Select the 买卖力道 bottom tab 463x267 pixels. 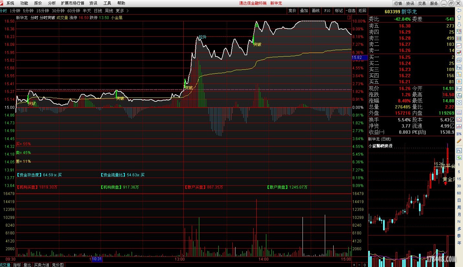pyautogui.click(x=42, y=265)
